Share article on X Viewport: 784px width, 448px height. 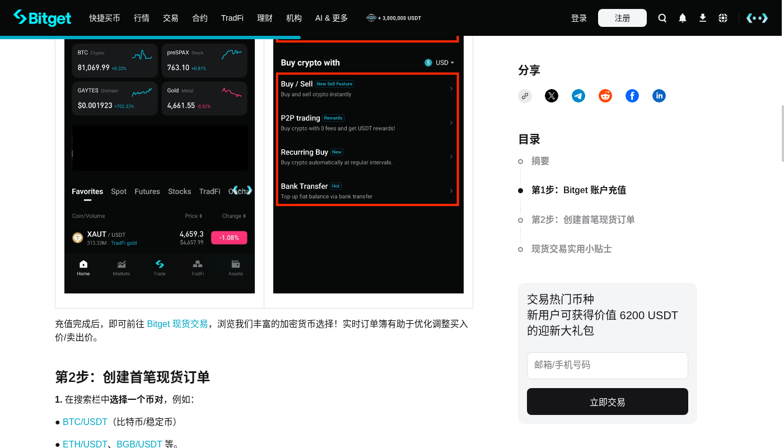click(x=552, y=96)
